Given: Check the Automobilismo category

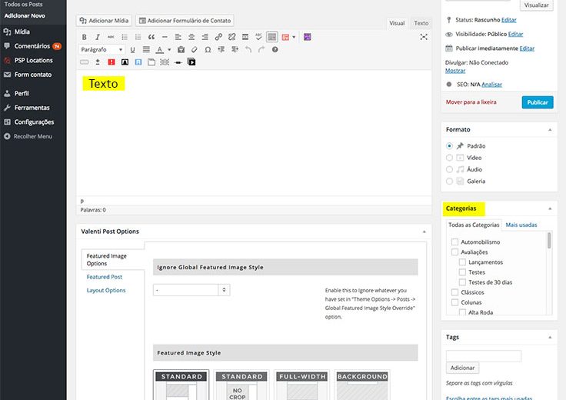Looking at the screenshot, I should tap(454, 242).
